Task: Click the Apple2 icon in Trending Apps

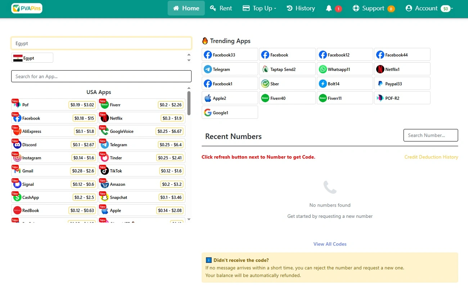Action: click(208, 98)
